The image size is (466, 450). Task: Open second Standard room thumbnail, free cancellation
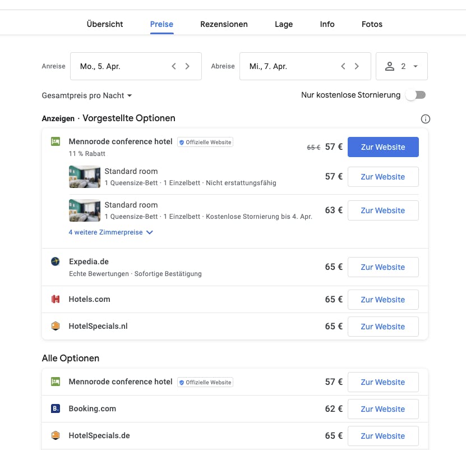pos(85,210)
